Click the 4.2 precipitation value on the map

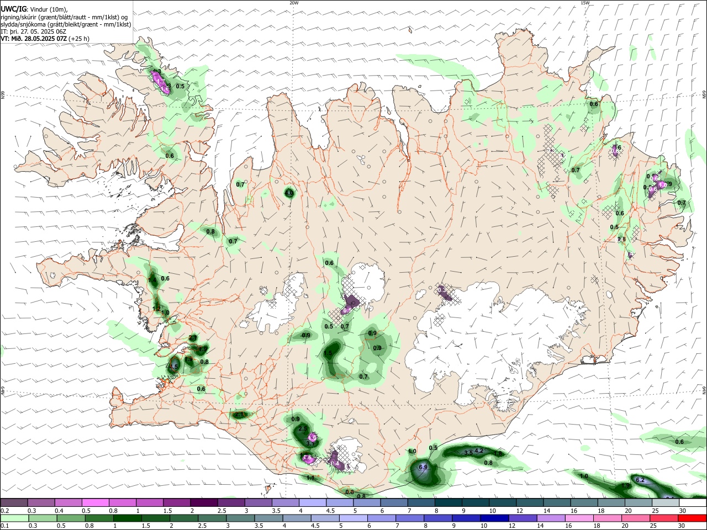[x=479, y=451]
